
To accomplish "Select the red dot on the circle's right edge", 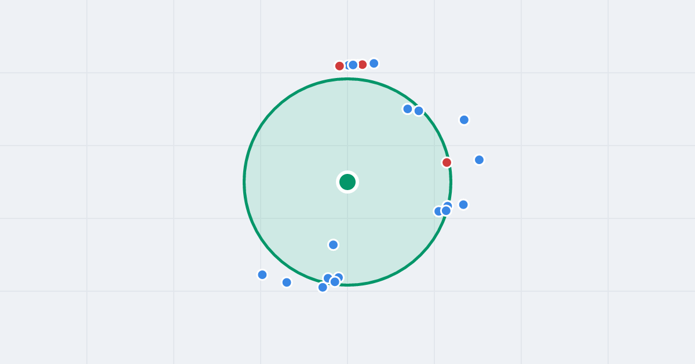I will [447, 162].
